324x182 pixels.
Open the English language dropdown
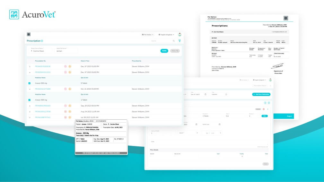(166, 34)
